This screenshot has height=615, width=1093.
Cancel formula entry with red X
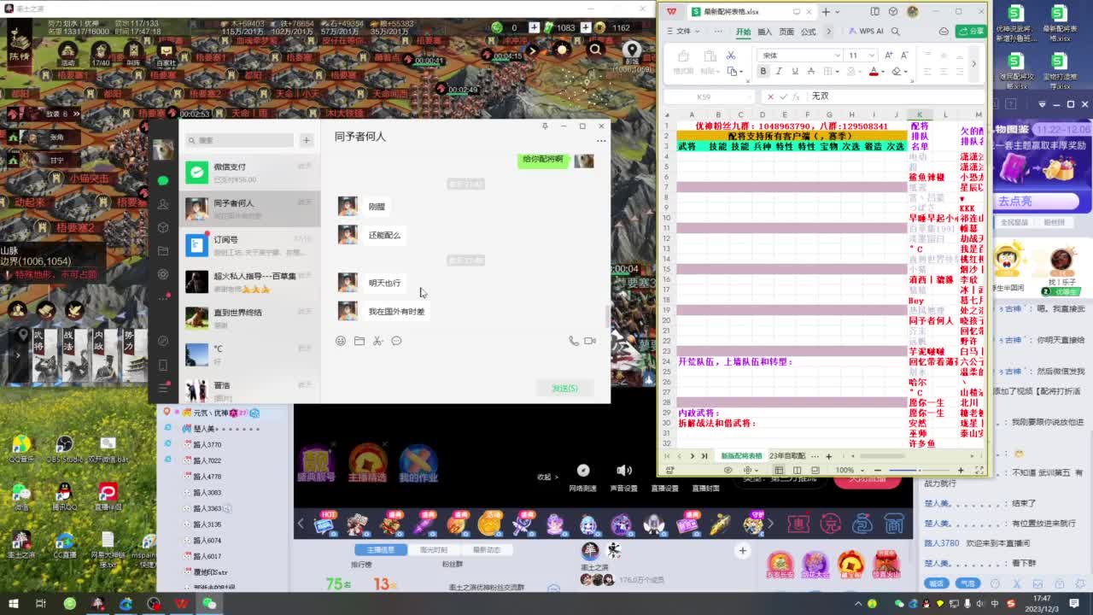coord(770,97)
